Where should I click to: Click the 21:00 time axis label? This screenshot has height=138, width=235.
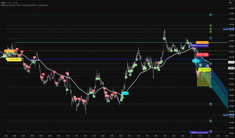(165, 136)
